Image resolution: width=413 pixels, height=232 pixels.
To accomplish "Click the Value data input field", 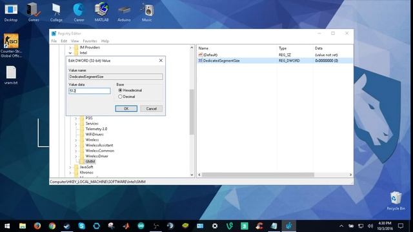I will tap(90, 91).
